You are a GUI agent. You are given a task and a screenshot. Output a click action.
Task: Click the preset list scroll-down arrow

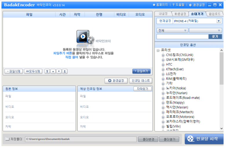[x=222, y=128]
